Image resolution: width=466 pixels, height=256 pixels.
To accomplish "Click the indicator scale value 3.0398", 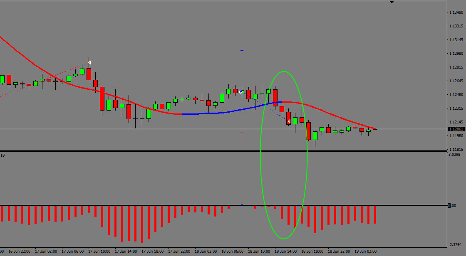I will [455, 155].
